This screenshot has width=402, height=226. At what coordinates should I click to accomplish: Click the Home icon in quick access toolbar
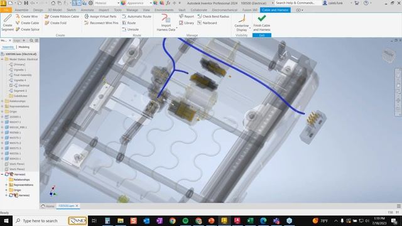[x=53, y=3]
